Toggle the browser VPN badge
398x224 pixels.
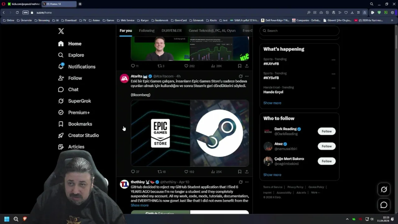[x=25, y=12]
